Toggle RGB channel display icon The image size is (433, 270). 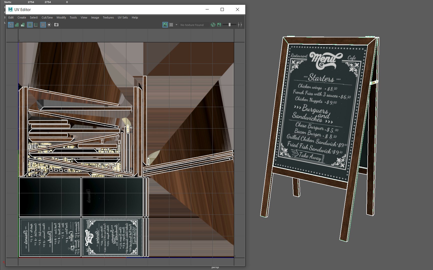coord(213,25)
